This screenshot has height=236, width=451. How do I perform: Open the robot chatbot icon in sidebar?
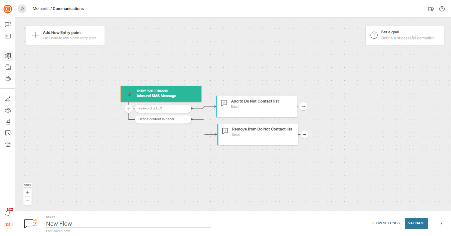8,79
